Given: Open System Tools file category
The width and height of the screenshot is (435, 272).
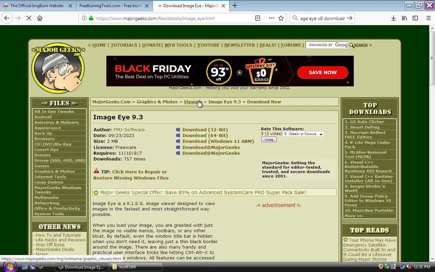Looking at the screenshot, I should coord(49,214).
